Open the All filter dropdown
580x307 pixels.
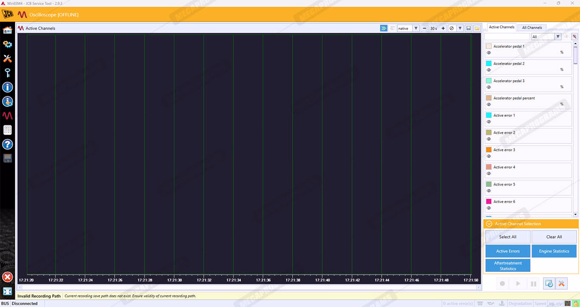[558, 37]
